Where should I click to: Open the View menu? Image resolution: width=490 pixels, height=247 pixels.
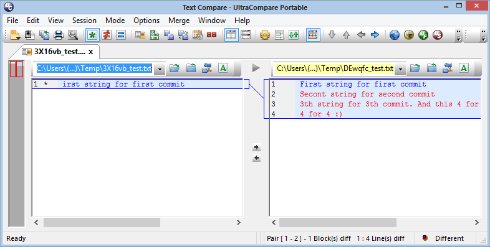pyautogui.click(x=55, y=21)
